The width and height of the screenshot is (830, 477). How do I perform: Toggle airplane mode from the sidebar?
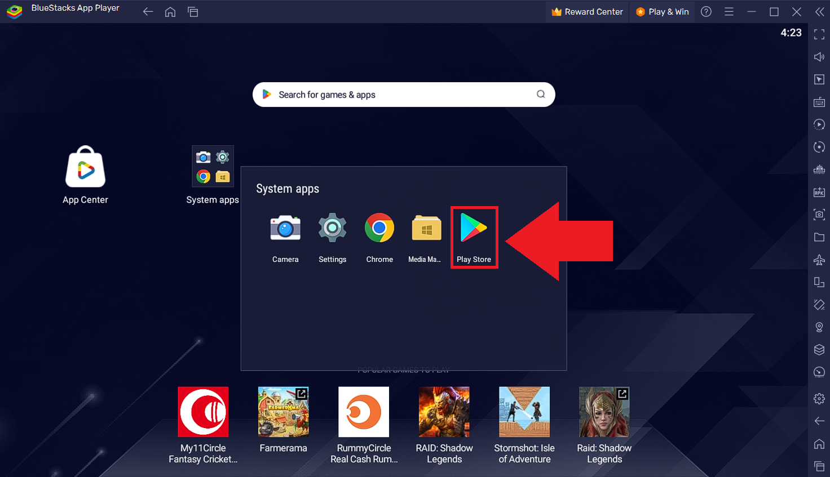(x=819, y=260)
